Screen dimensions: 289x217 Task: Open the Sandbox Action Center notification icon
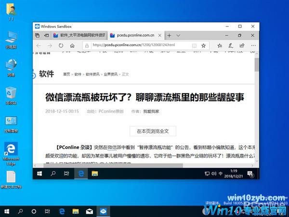[250, 174]
